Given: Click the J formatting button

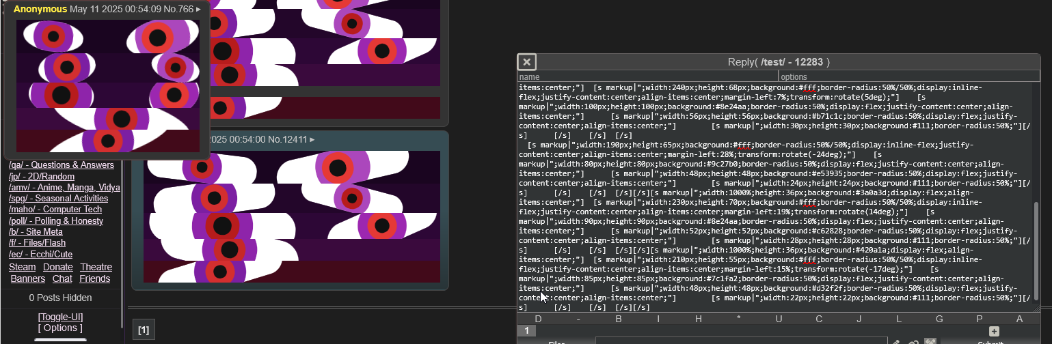Looking at the screenshot, I should click(x=859, y=319).
